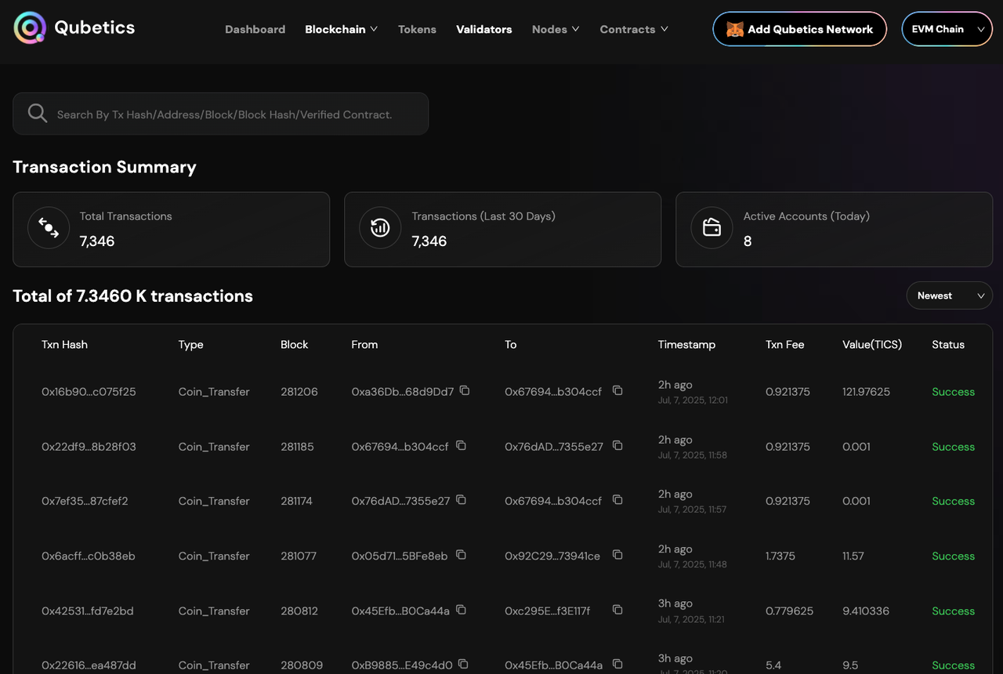Screen dimensions: 1003x674
Task: Open the Validators page
Action: pos(484,29)
